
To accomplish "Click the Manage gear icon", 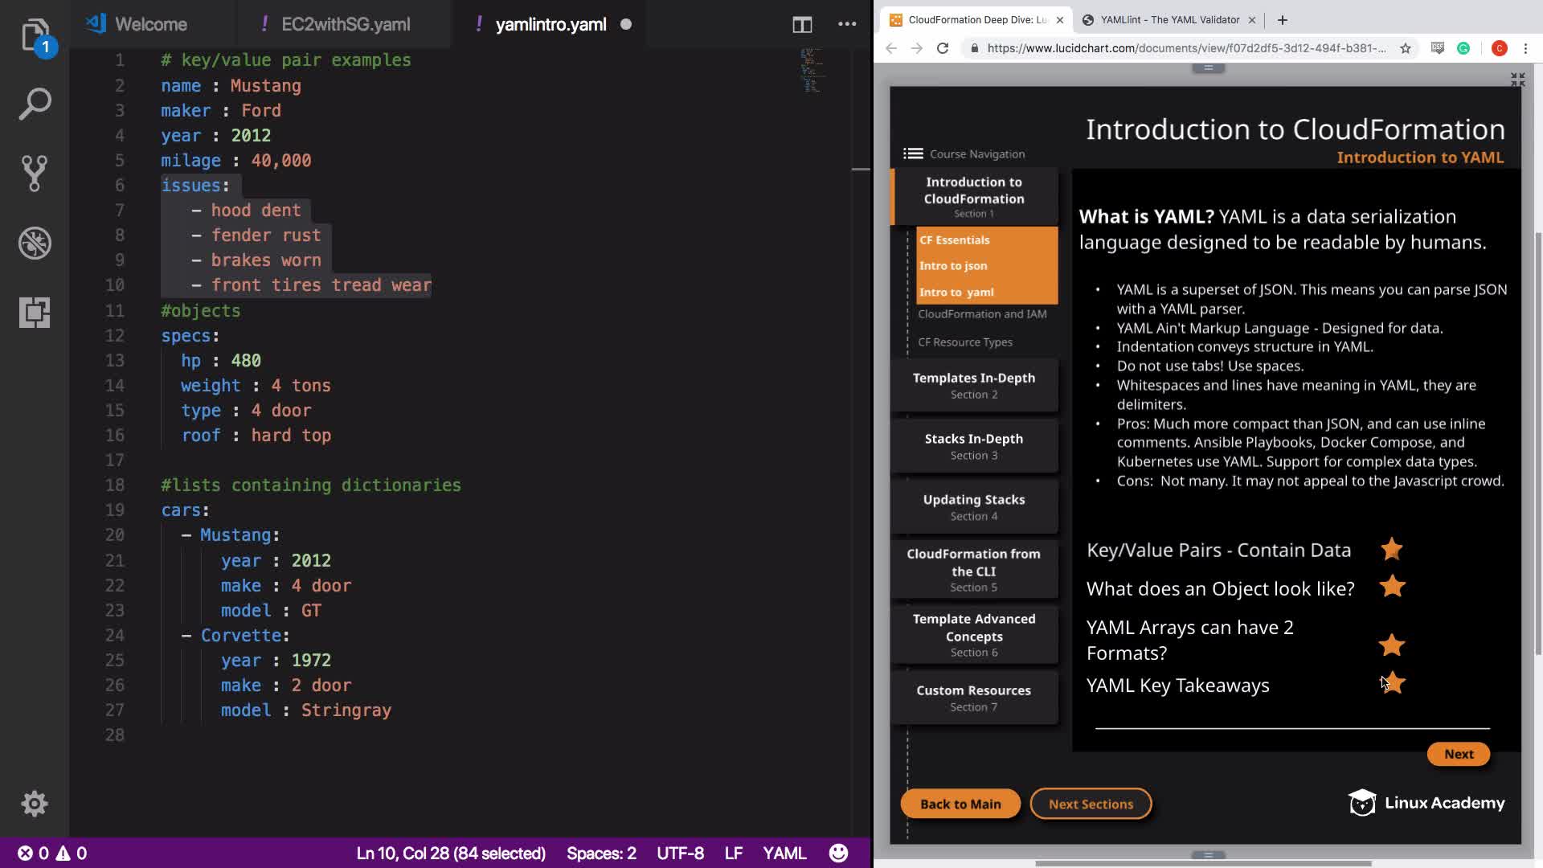I will pyautogui.click(x=35, y=804).
